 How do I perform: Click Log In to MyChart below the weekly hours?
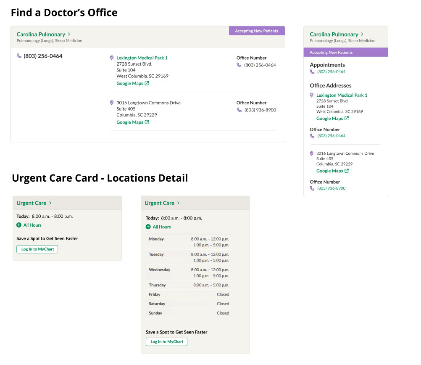(166, 341)
